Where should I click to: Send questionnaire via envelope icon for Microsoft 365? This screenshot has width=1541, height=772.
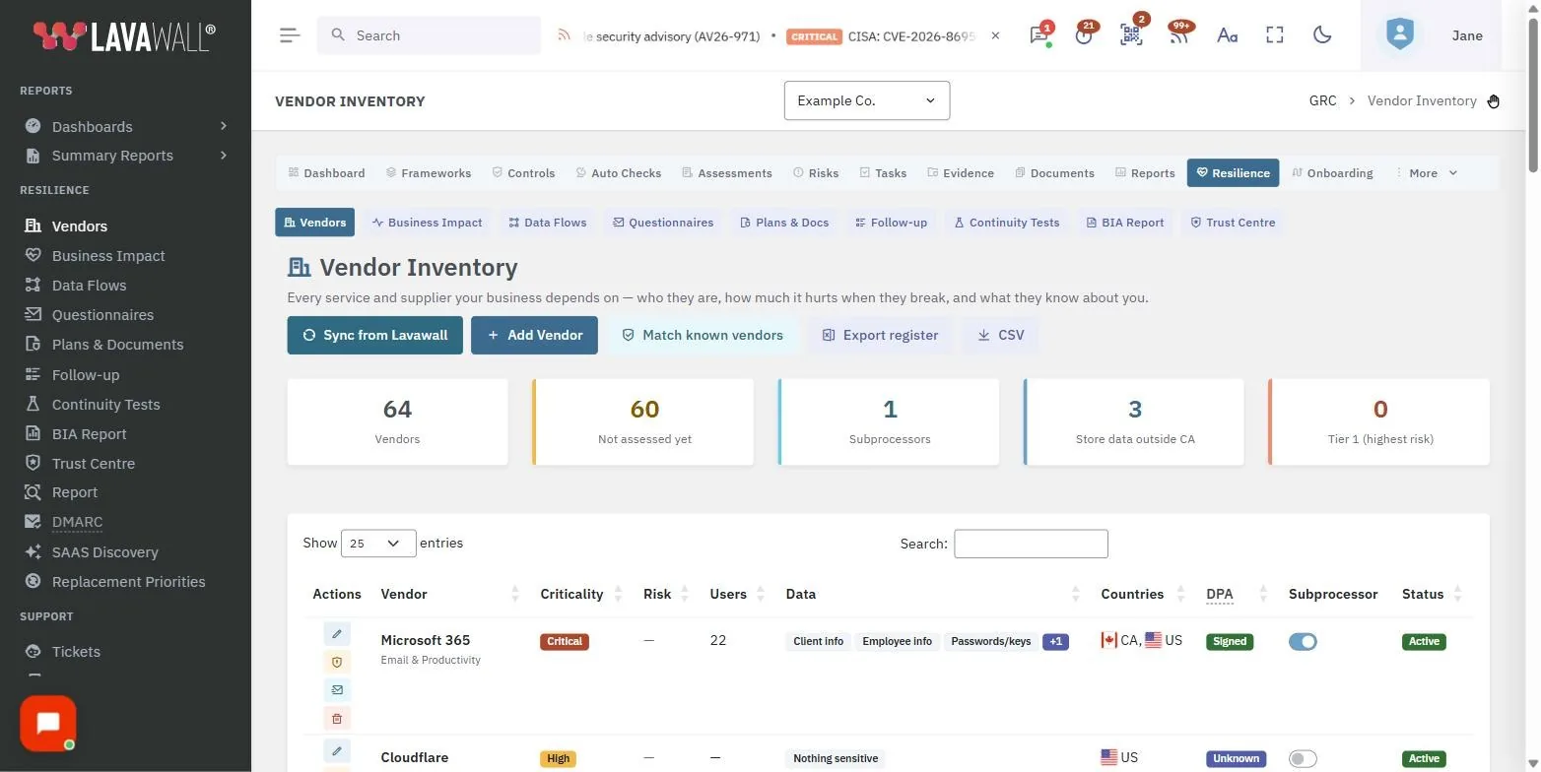[x=337, y=690]
